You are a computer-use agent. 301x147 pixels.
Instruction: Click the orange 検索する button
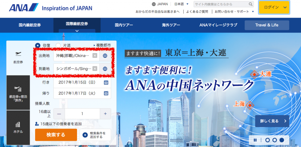[56, 135]
